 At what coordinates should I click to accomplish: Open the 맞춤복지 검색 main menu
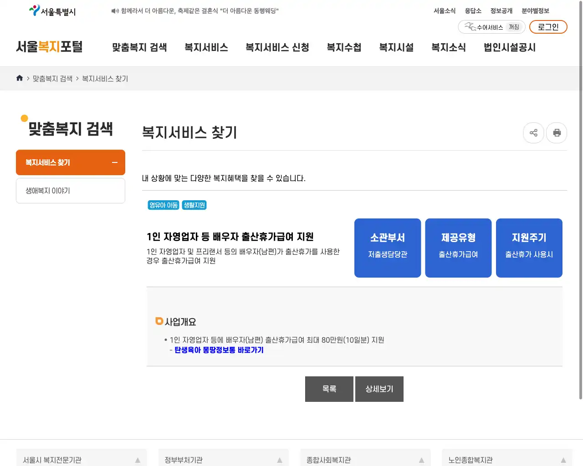tap(139, 47)
